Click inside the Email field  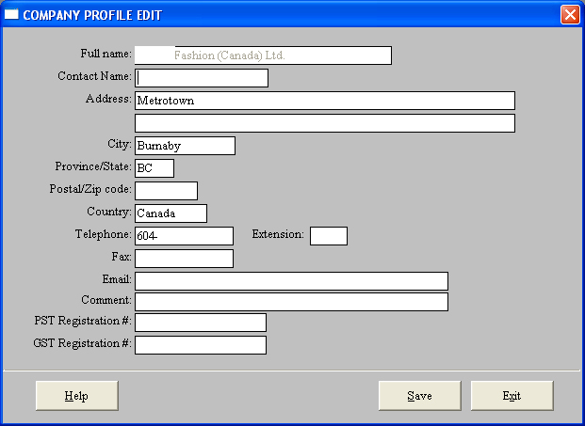click(x=291, y=281)
